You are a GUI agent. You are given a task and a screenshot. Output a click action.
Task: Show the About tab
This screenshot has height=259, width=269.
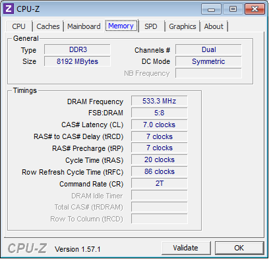[x=214, y=26]
